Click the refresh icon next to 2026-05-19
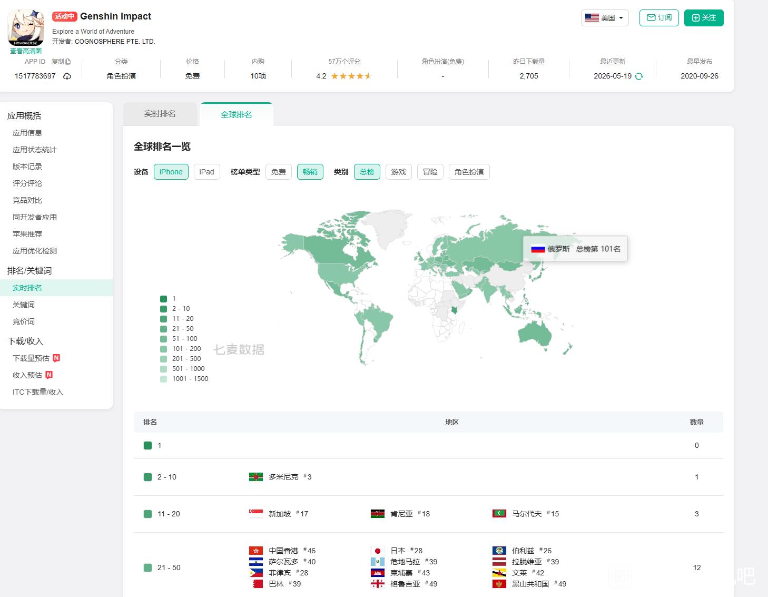The image size is (768, 597). click(639, 76)
